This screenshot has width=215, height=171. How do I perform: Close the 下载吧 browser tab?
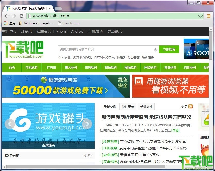click(x=50, y=8)
